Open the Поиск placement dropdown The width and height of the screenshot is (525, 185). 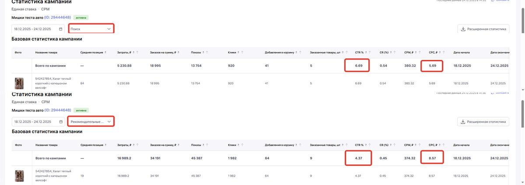(x=91, y=29)
